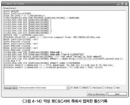
Task: Minimize the Follow TCP stream window
Action: pos(118,4)
